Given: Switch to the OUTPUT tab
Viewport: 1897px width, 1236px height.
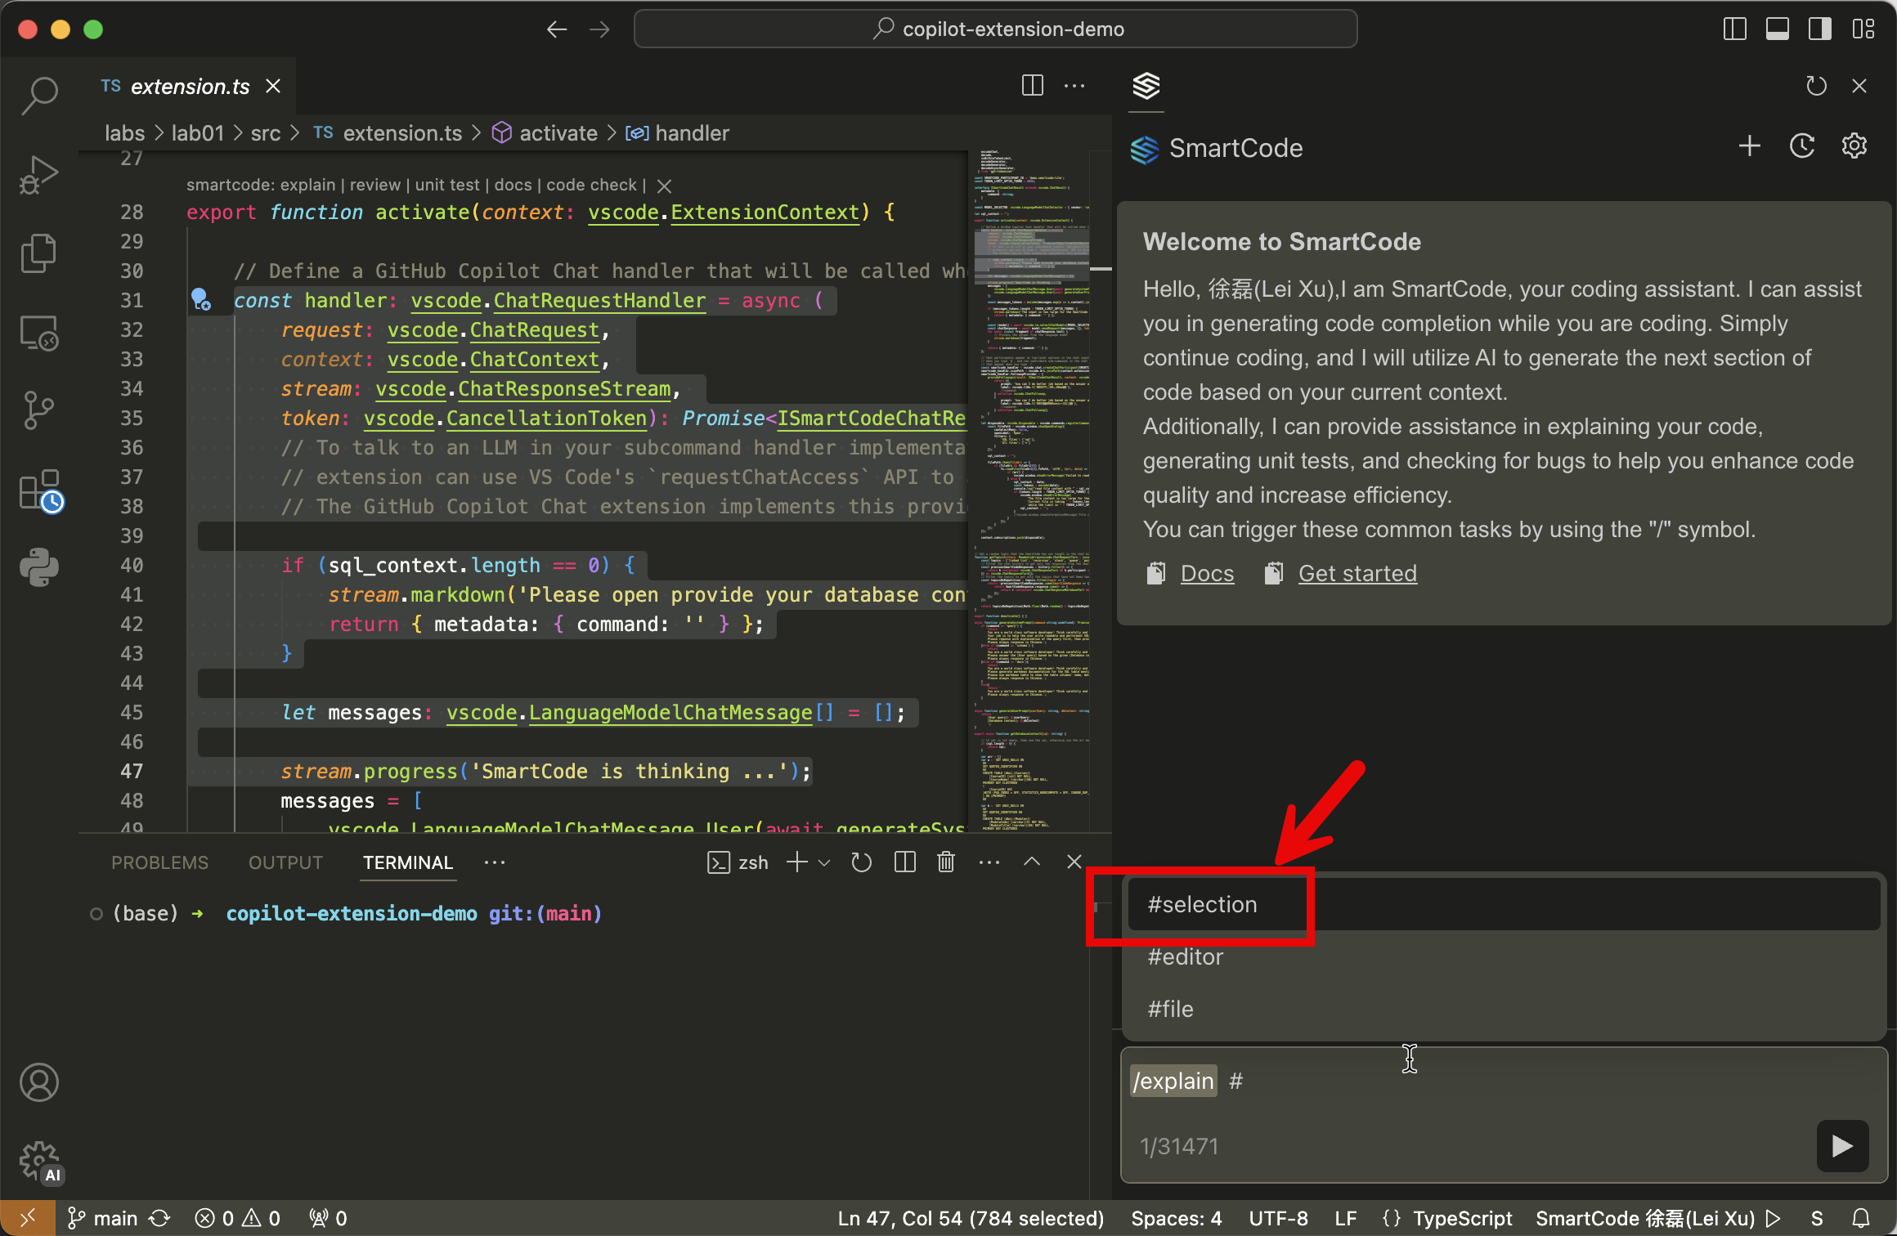Looking at the screenshot, I should tap(285, 862).
